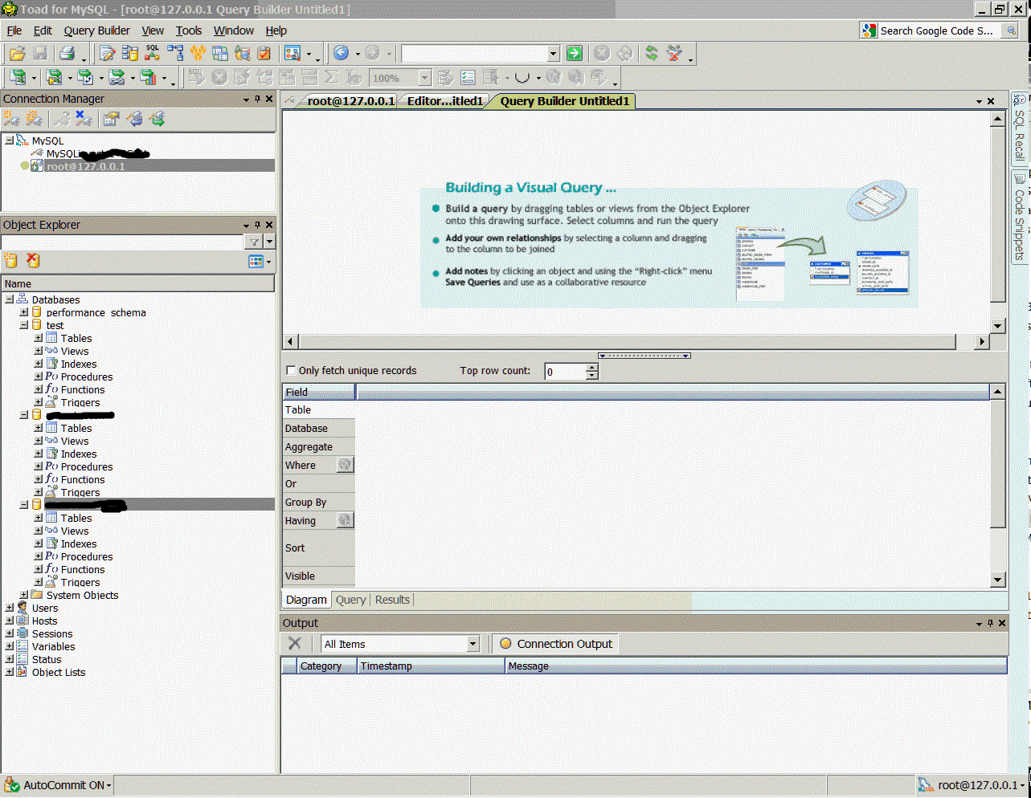Open the All Items dropdown in the Output panel
Image resolution: width=1031 pixels, height=798 pixels.
click(x=473, y=644)
